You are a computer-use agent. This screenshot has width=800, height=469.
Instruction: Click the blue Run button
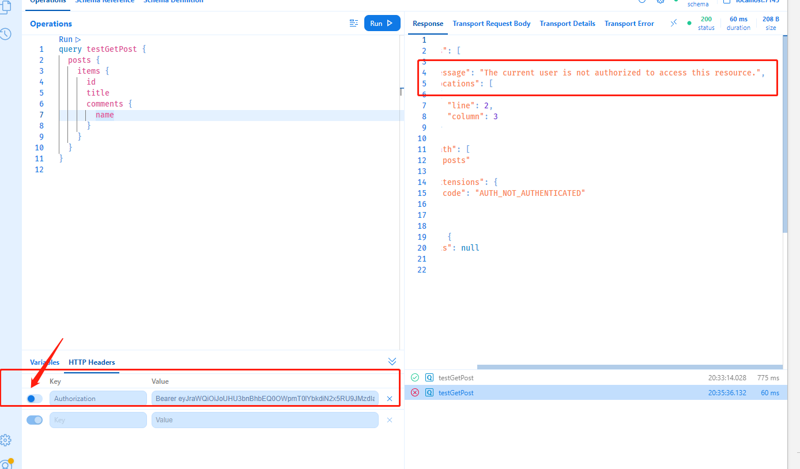(382, 23)
